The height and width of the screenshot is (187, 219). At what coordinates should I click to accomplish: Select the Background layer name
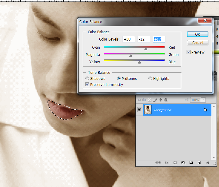[x=163, y=110]
